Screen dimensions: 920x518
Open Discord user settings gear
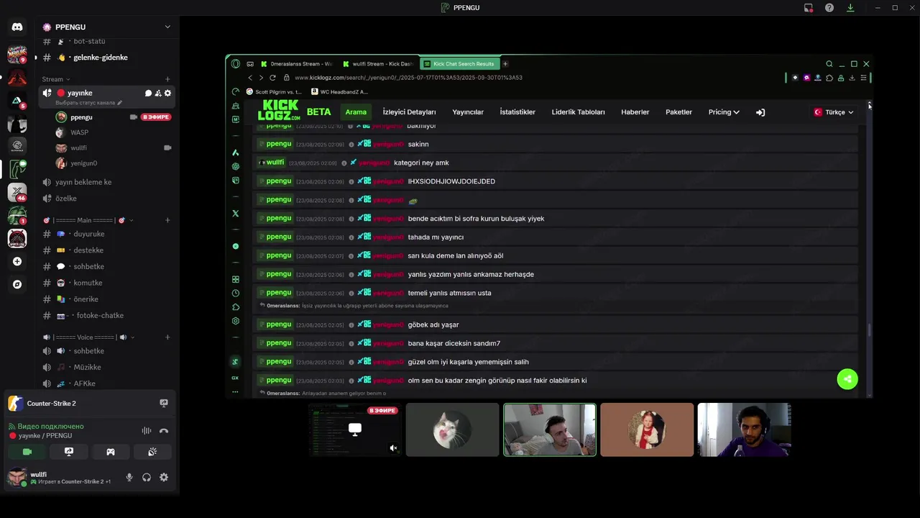click(x=164, y=477)
